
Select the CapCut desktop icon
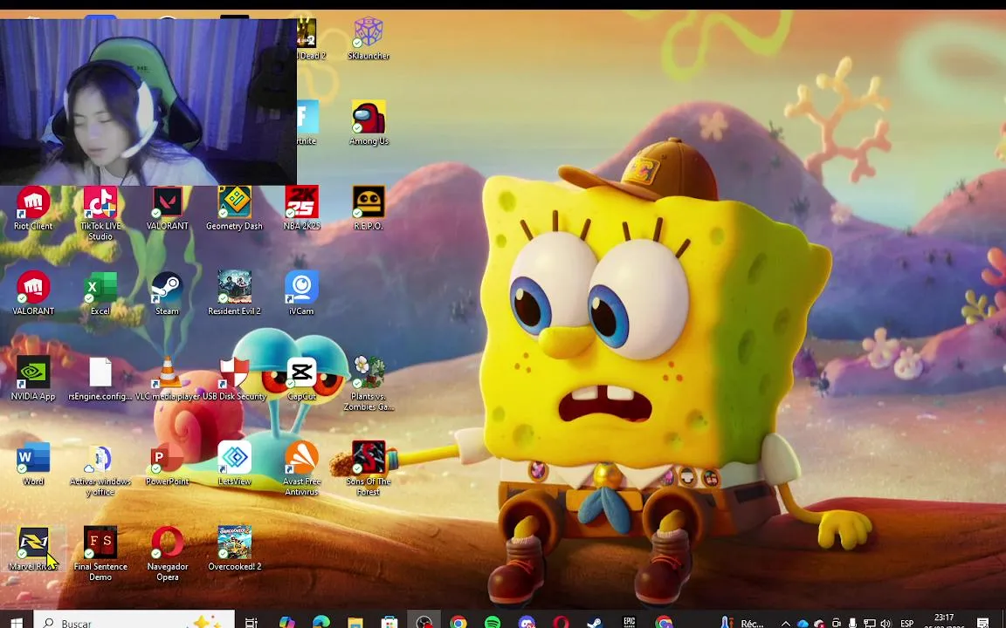[301, 379]
